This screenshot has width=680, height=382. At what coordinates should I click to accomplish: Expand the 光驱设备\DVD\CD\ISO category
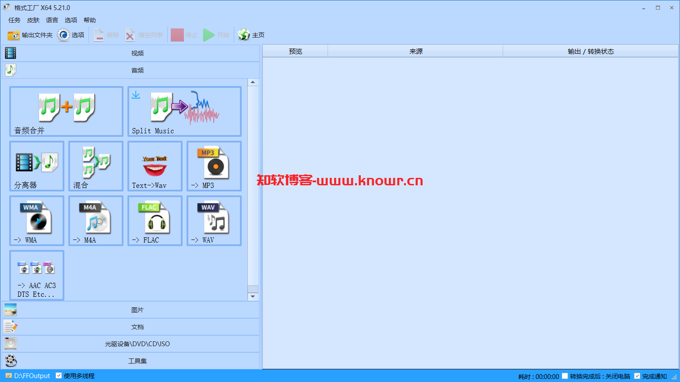coord(131,344)
